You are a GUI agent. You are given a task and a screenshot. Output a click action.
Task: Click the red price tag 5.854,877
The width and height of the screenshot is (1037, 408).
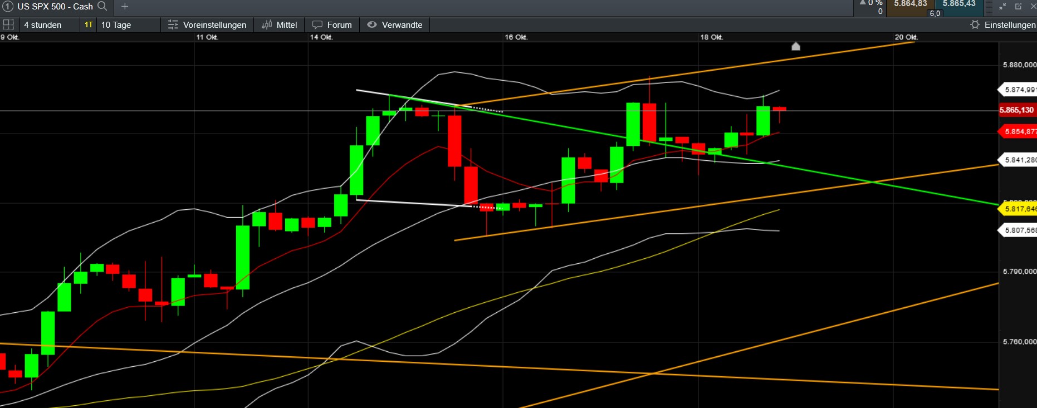[x=1018, y=131]
